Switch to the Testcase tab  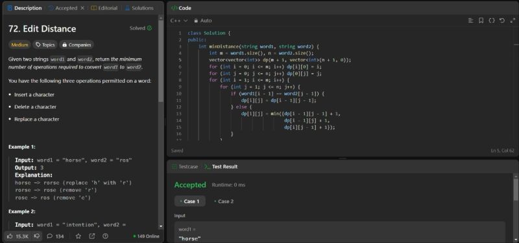coord(185,167)
